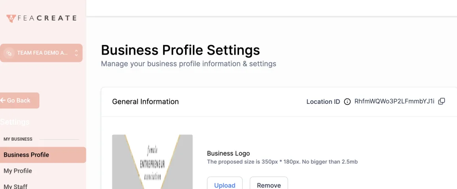
Task: Click the My Business section label
Action: click(18, 139)
